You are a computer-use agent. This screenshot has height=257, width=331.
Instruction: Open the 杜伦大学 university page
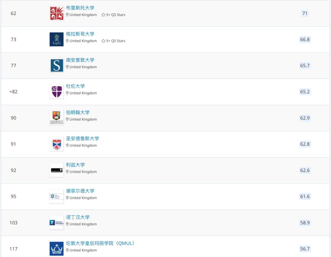pos(75,86)
